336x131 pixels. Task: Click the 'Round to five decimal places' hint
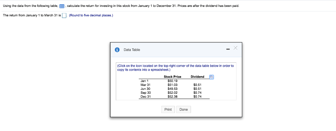click(x=91, y=16)
